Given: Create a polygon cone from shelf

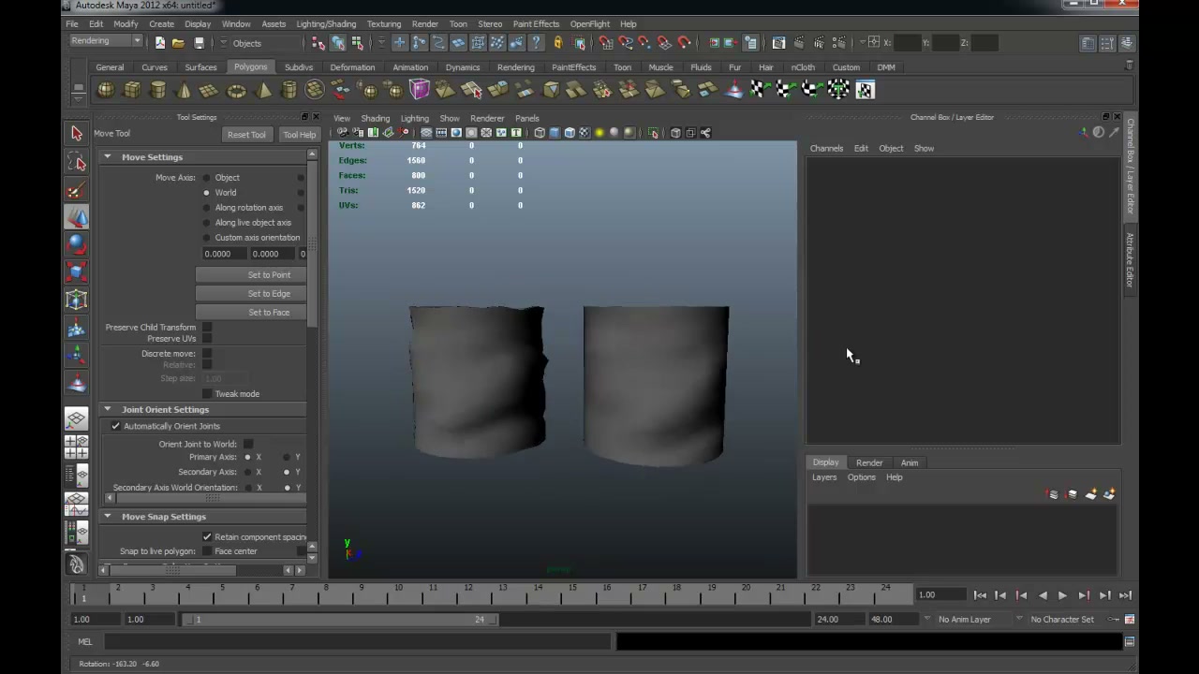Looking at the screenshot, I should pyautogui.click(x=184, y=90).
